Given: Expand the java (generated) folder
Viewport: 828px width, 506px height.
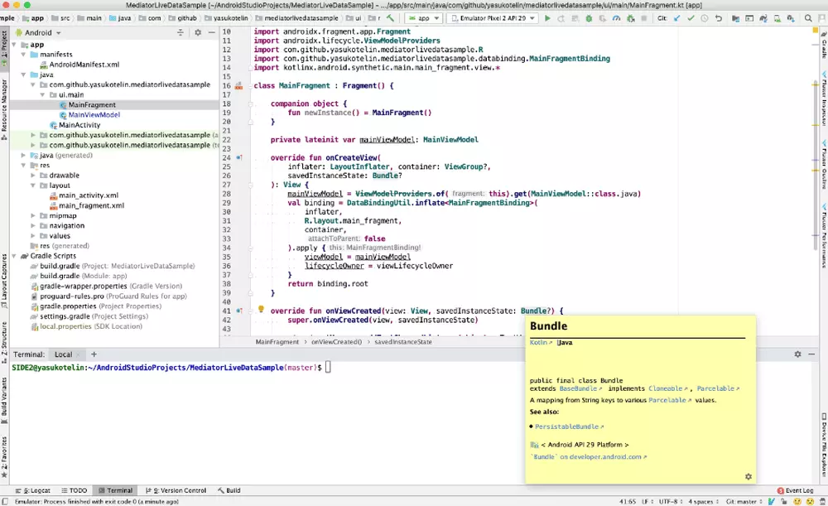Looking at the screenshot, I should [x=23, y=156].
